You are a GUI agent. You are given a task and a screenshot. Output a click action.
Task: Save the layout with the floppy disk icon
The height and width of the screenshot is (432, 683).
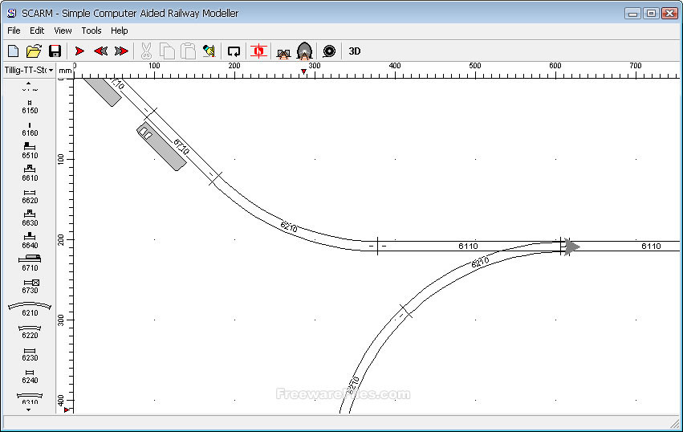(x=55, y=51)
